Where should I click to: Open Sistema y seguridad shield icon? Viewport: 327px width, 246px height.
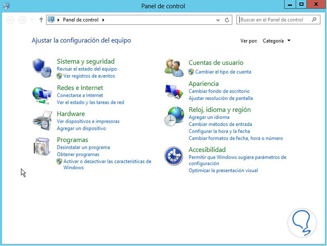(x=42, y=68)
